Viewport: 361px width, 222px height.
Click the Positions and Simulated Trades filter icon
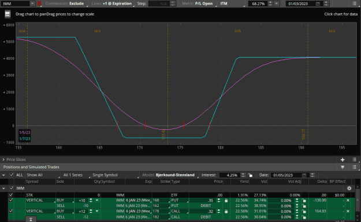[x=343, y=167]
